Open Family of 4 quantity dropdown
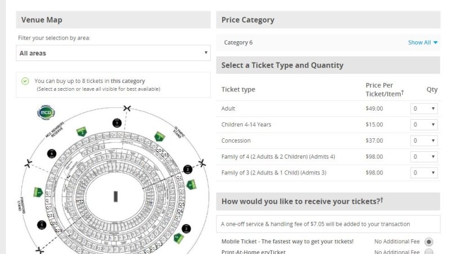451x254 pixels. coord(424,156)
